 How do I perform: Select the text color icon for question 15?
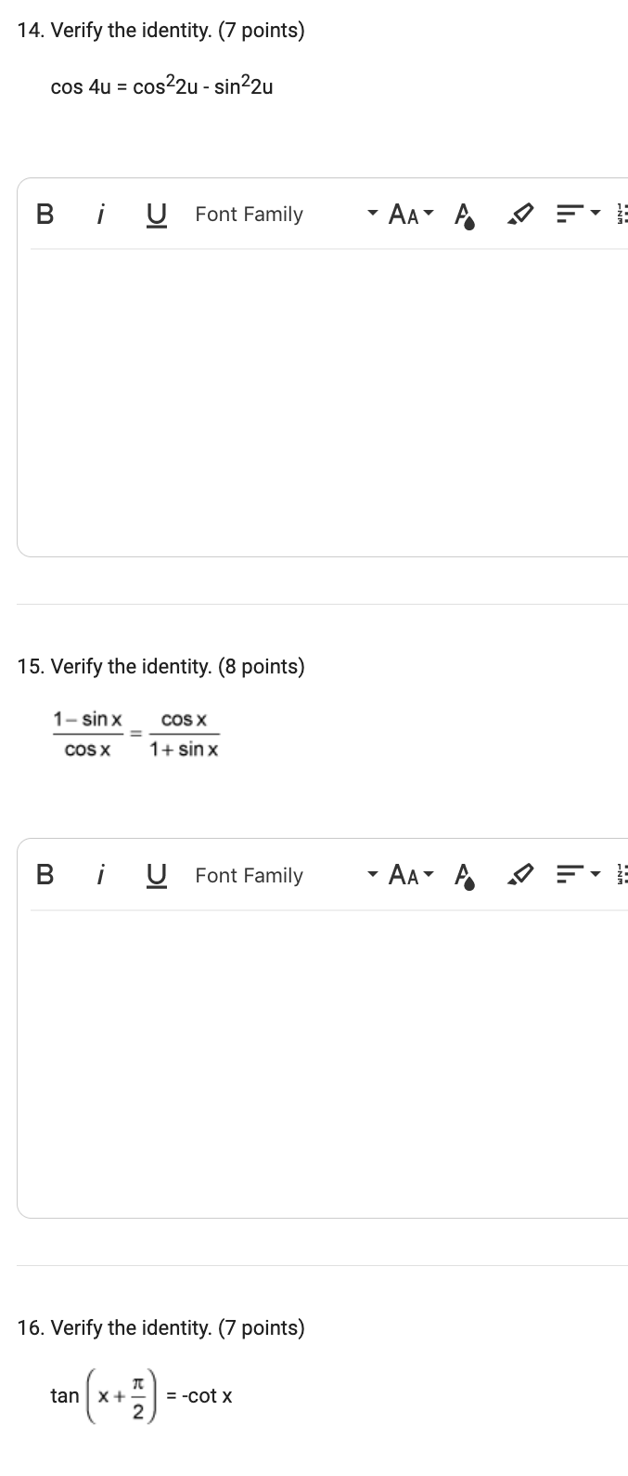pyautogui.click(x=465, y=875)
